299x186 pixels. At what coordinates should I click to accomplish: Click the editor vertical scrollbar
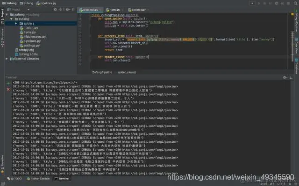coord(292,46)
